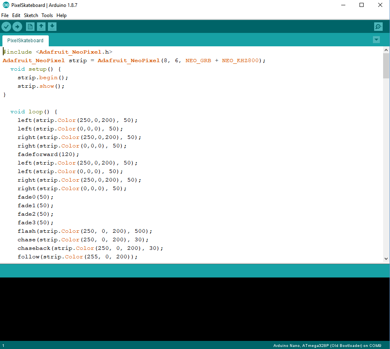This screenshot has height=349, width=390.
Task: Close the Arduino IDE window
Action: [380, 5]
